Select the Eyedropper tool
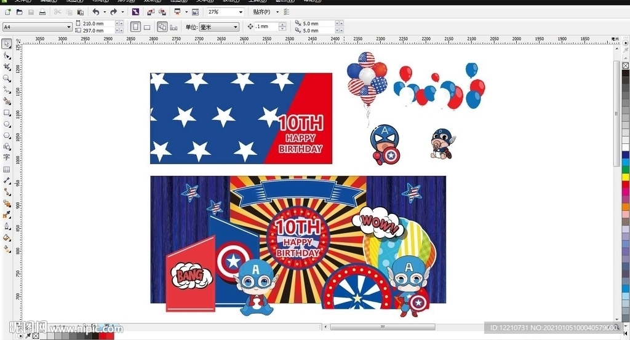The image size is (630, 340). 6,215
